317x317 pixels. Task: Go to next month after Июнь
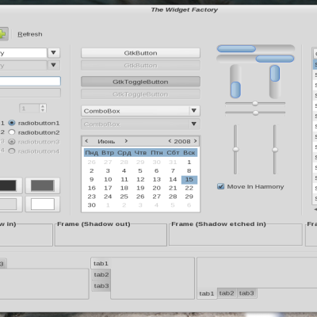pos(126,141)
